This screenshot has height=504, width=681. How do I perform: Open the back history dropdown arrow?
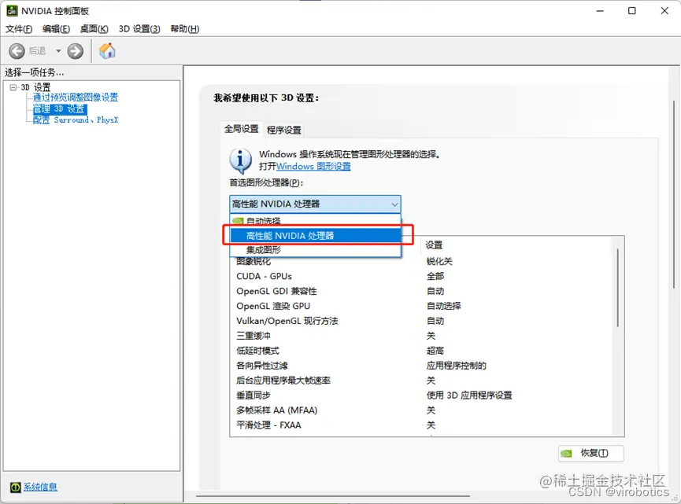(58, 51)
